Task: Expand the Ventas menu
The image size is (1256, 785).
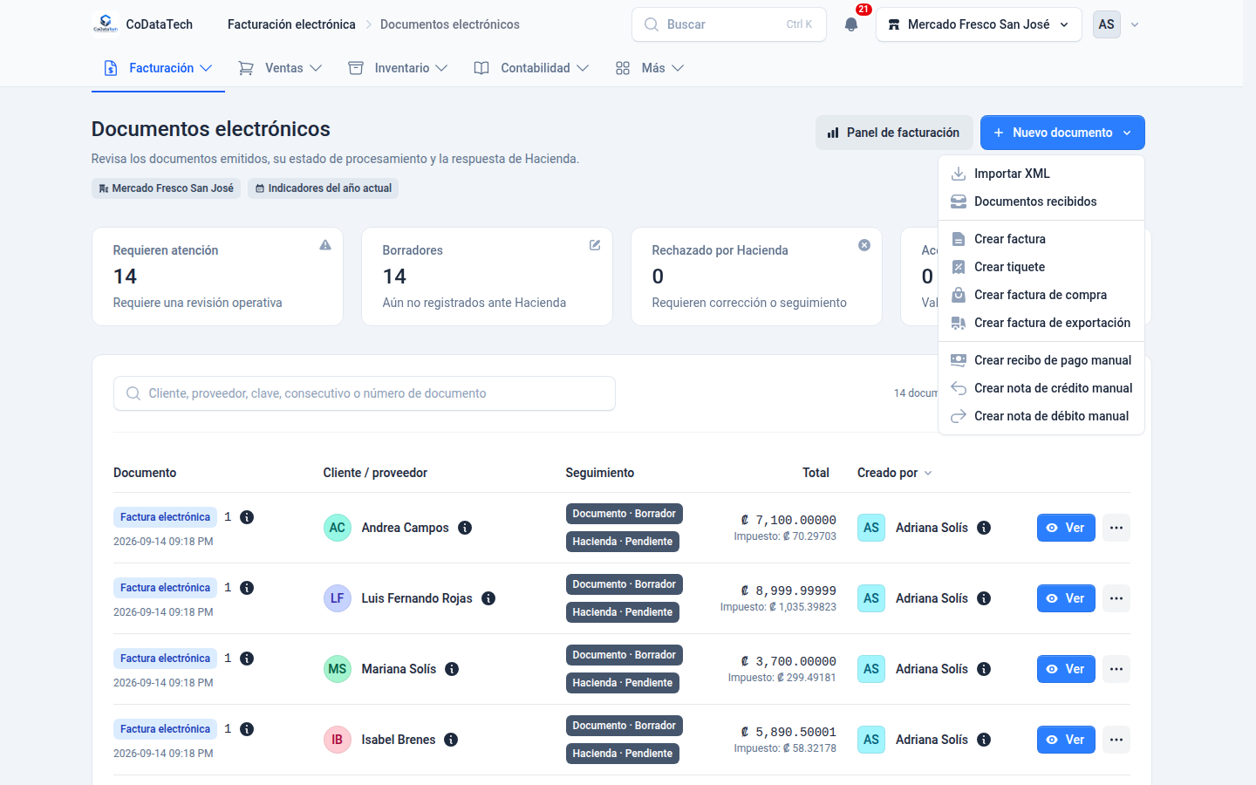Action: pos(280,68)
